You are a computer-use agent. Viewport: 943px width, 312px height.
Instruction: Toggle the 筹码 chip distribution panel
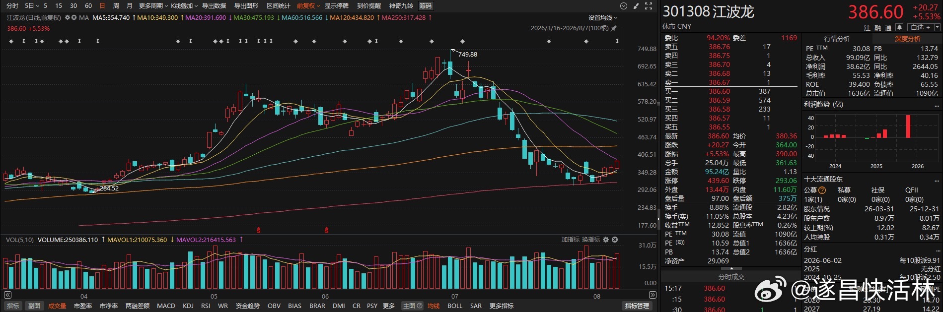(x=426, y=6)
